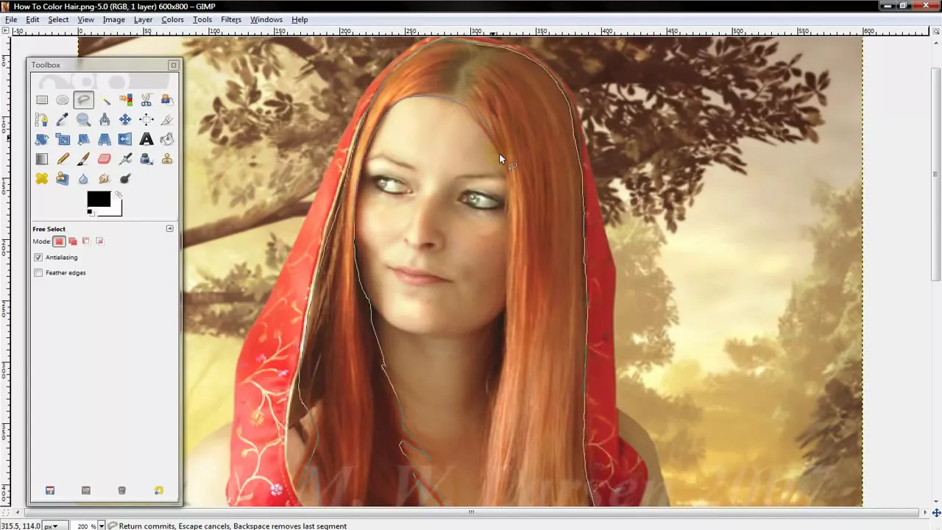Toggle Quick Mask at canvas bottom-left corner
Screen dimensions: 942x530
(6, 512)
